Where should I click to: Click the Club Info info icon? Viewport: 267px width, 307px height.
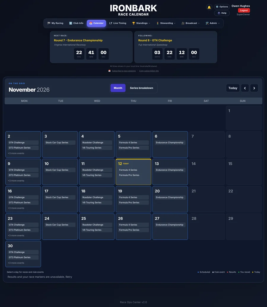[x=71, y=23]
